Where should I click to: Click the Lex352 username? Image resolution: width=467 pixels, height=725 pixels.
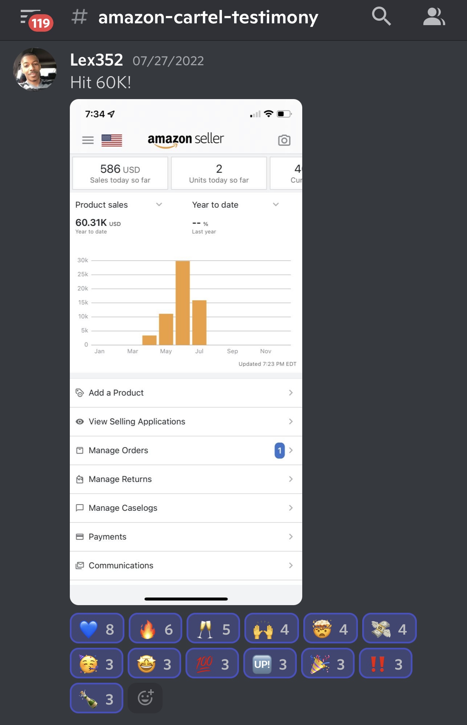(96, 60)
